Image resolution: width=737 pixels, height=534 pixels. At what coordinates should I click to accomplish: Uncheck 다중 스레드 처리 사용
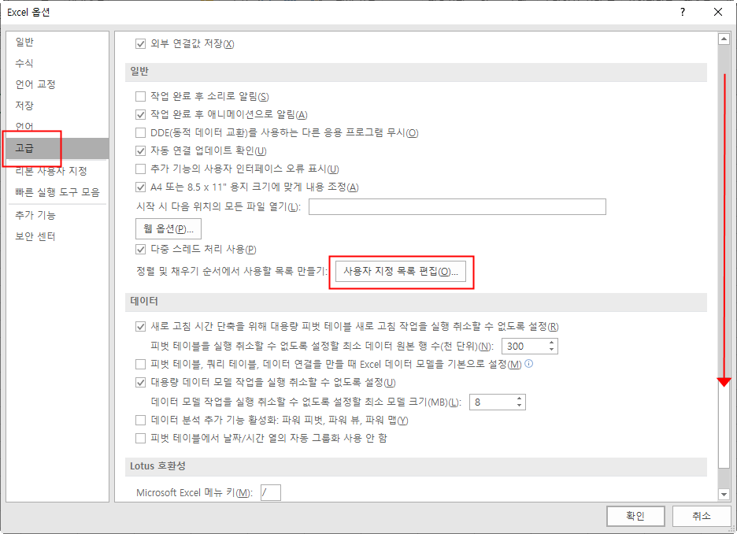tap(140, 249)
